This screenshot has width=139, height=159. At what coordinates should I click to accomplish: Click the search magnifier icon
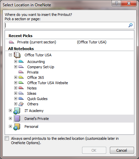tap(130, 26)
